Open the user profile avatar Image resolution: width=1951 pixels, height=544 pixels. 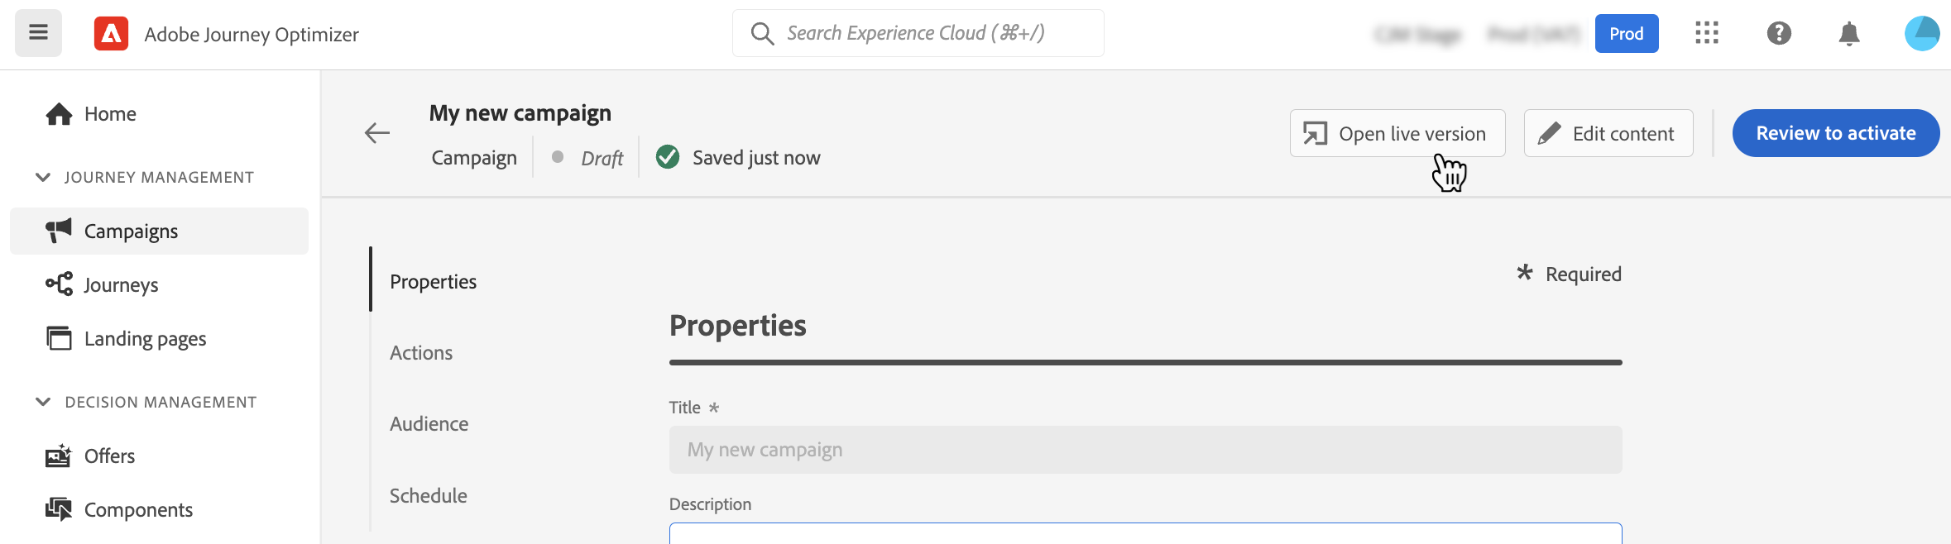1921,34
